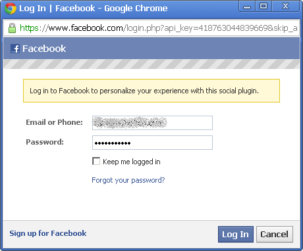
Task: Open the 'Forgot your password?' link
Action: [128, 180]
